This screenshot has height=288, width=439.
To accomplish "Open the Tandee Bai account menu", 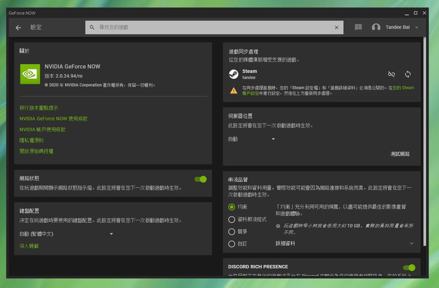I will click(x=416, y=27).
